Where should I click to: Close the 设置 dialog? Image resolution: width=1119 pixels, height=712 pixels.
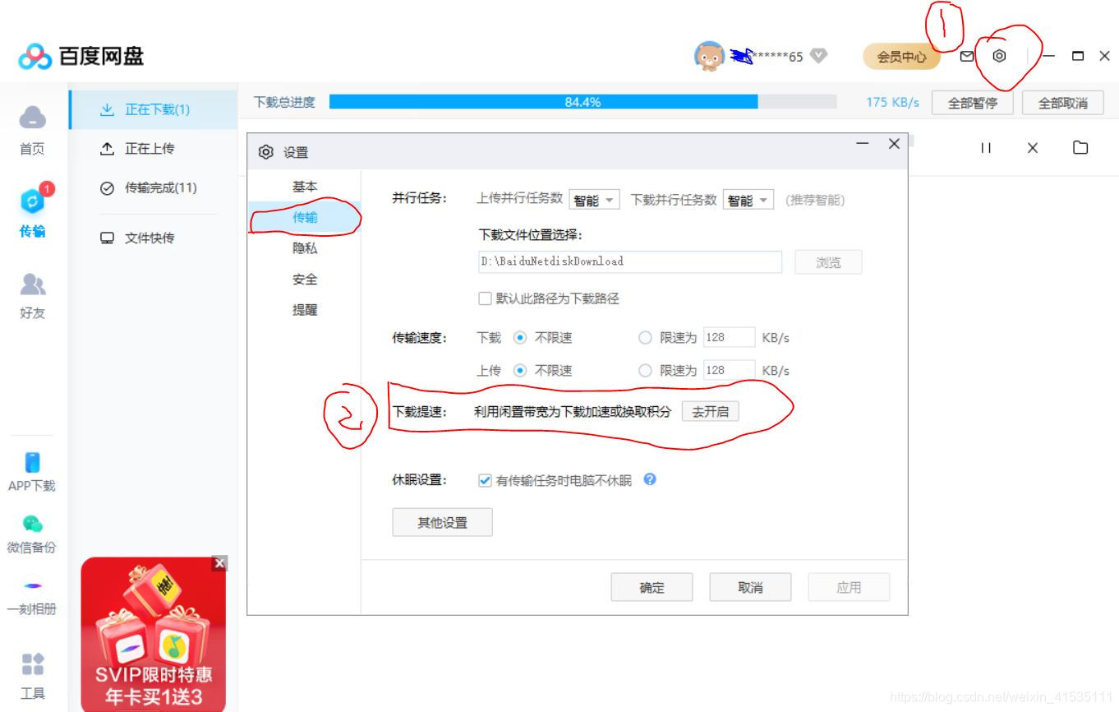tap(895, 144)
